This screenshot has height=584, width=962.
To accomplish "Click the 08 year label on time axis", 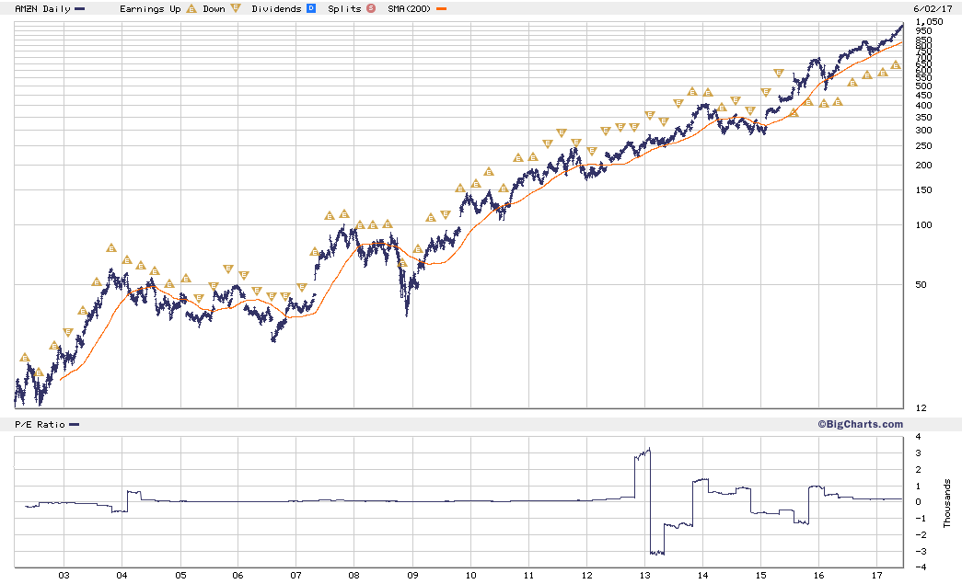I will 354,576.
